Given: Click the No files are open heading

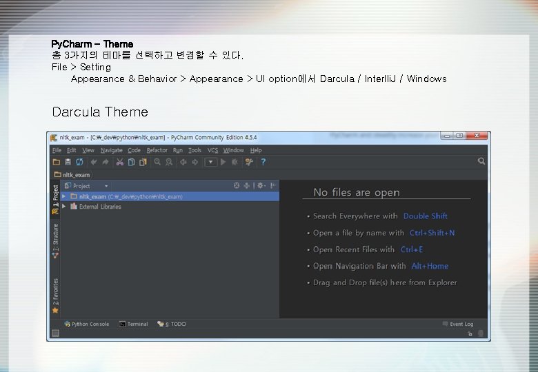Looking at the screenshot, I should tap(357, 192).
